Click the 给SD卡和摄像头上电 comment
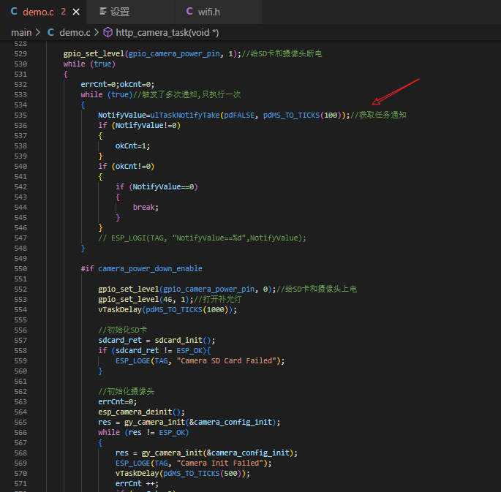Image resolution: width=501 pixels, height=492 pixels. tap(316, 289)
